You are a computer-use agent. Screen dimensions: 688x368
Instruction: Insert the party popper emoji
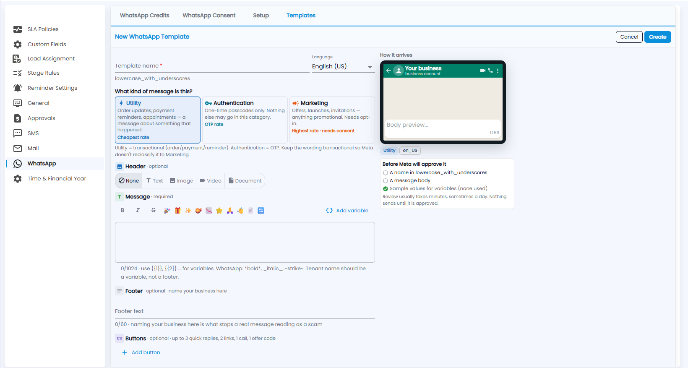[x=167, y=211]
